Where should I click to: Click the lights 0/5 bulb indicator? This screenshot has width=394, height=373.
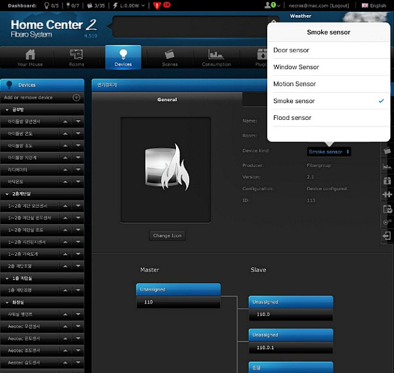click(51, 5)
